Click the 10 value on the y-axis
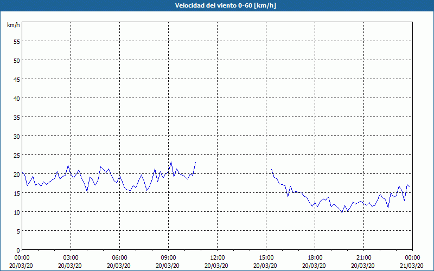This screenshot has width=434, height=271. (x=17, y=212)
